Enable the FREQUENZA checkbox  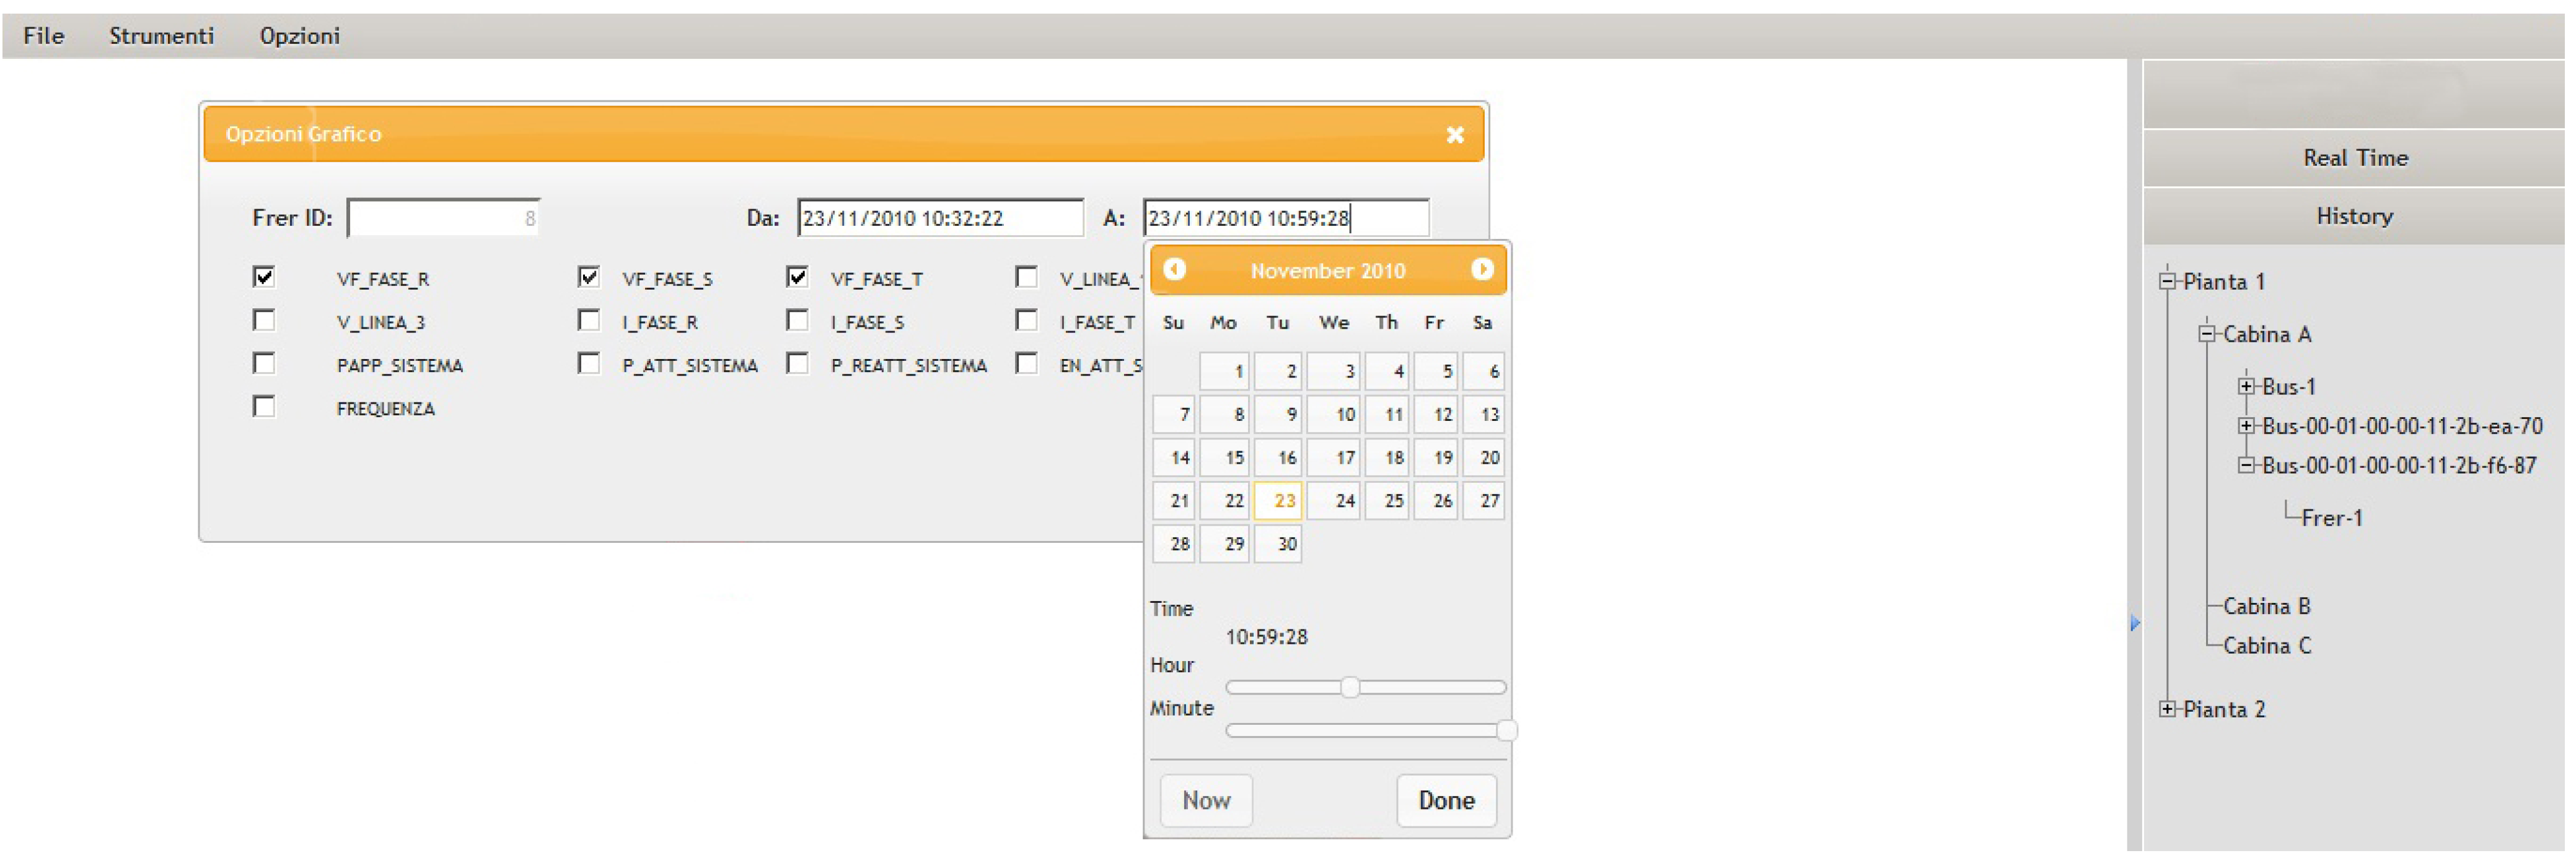click(x=264, y=407)
